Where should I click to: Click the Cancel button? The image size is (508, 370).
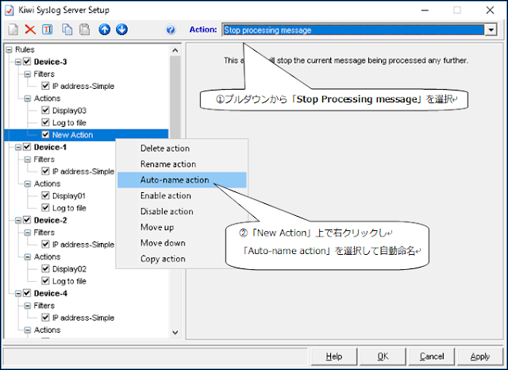(432, 357)
